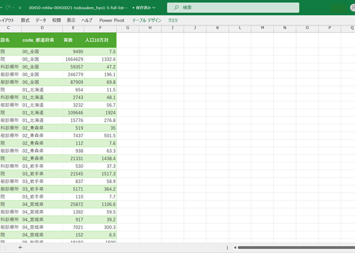Select the cell with value 501.5
The image size is (355, 253).
pyautogui.click(x=100, y=136)
